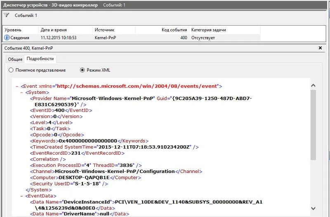Click the date 11.12.2015 10:18:53 cell

(x=59, y=38)
